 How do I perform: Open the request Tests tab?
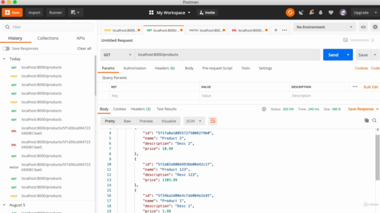click(245, 69)
